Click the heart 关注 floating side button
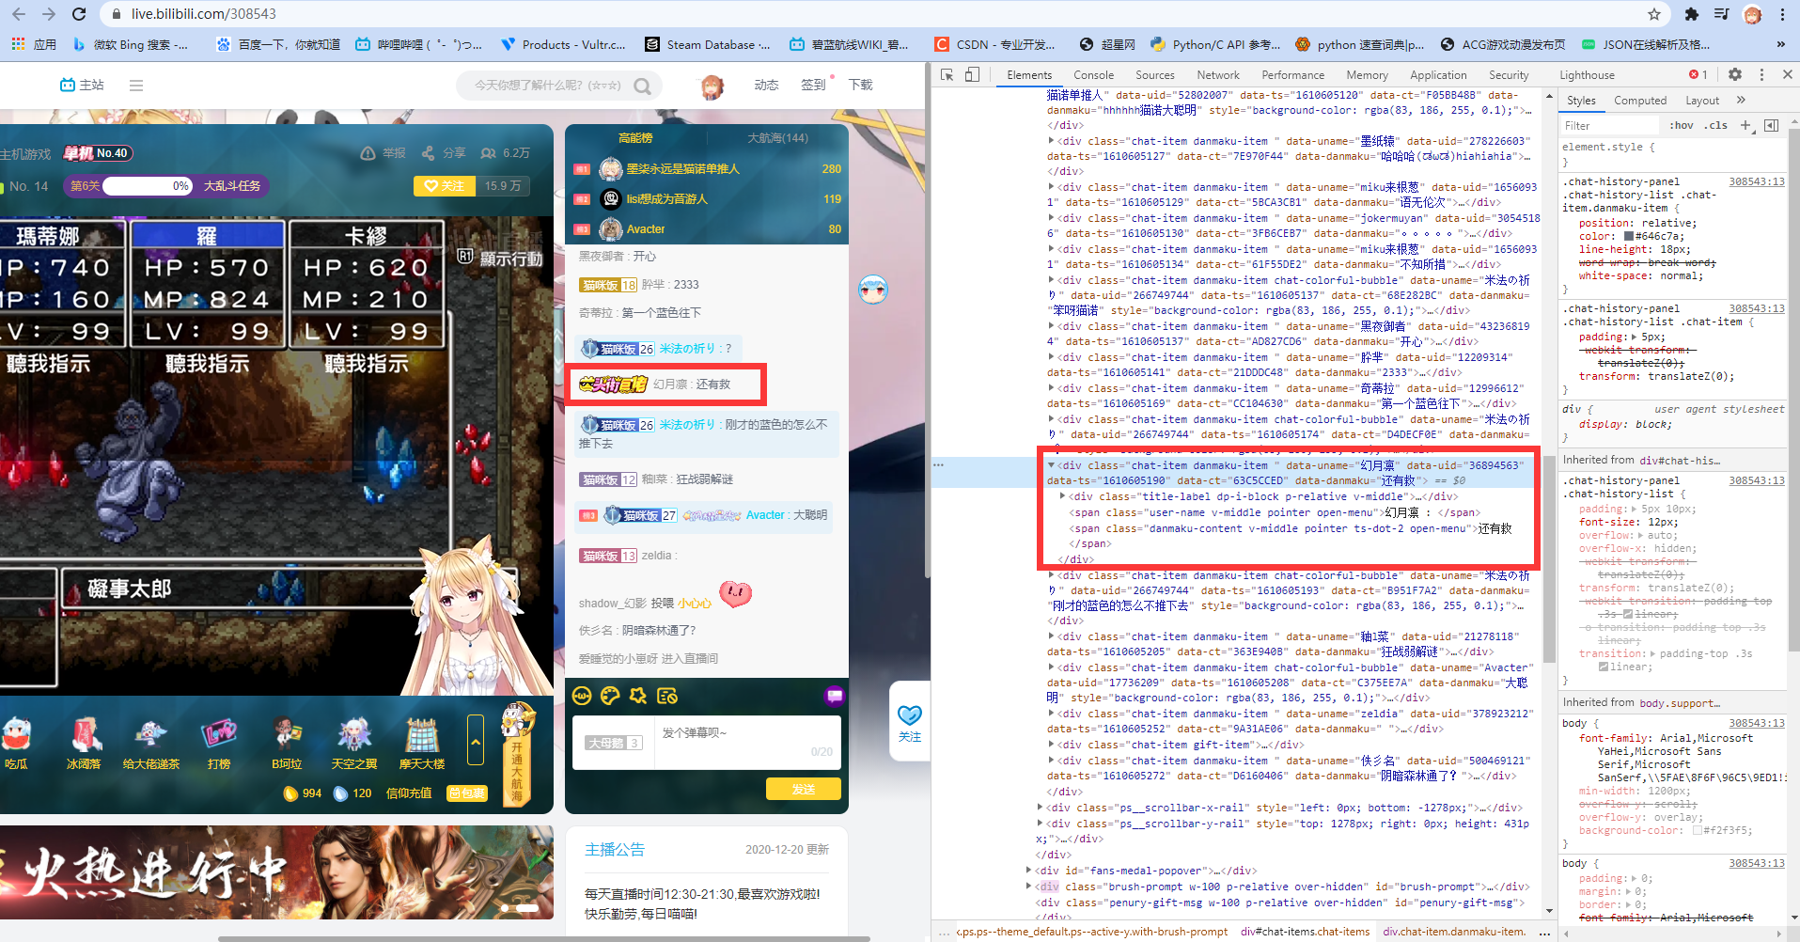 coord(910,723)
